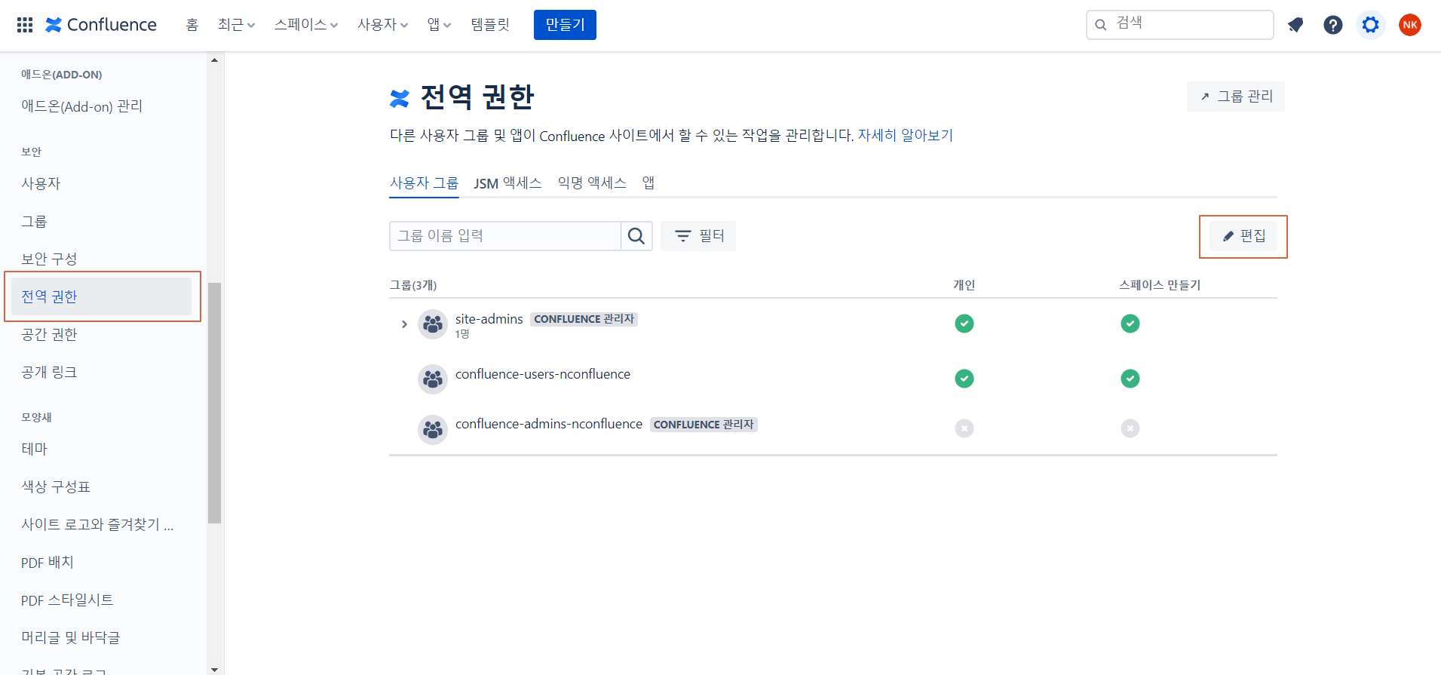Open the NK user avatar menu
Image resolution: width=1441 pixels, height=675 pixels.
click(x=1410, y=25)
